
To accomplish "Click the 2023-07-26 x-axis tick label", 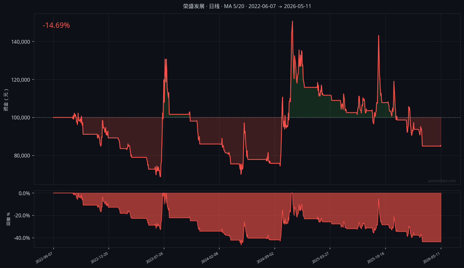I will pos(155,258).
